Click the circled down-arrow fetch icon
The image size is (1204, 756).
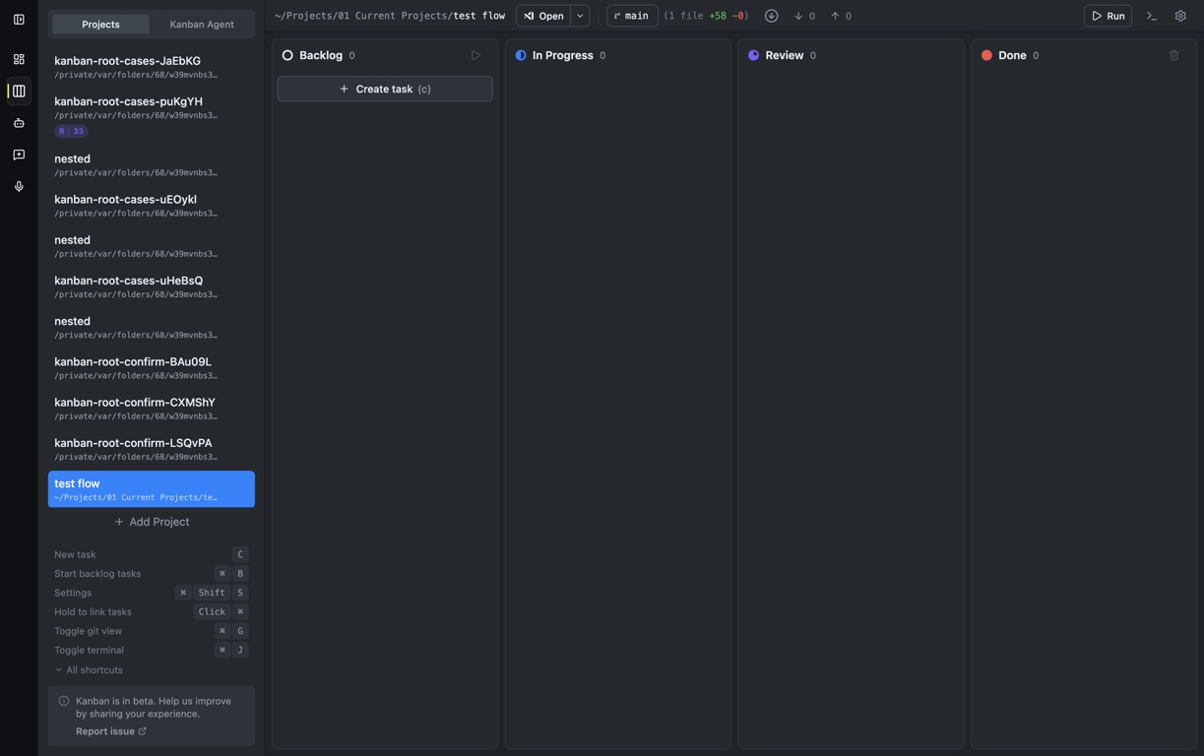772,16
